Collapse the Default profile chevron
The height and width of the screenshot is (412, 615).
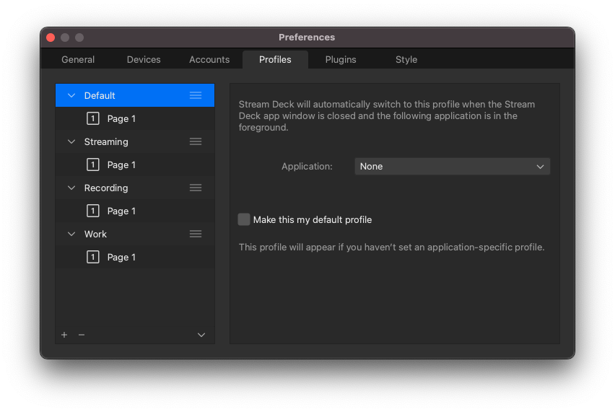point(71,95)
